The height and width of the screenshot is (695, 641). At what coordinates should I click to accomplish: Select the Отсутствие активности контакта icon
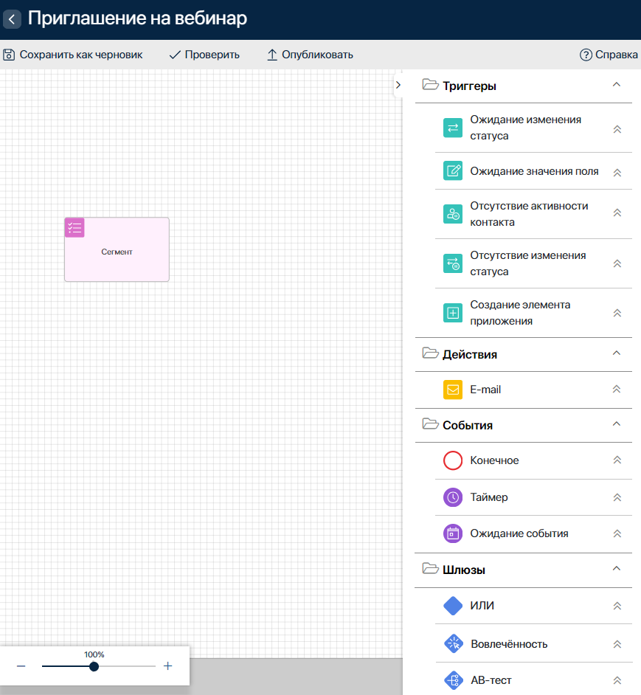(453, 214)
